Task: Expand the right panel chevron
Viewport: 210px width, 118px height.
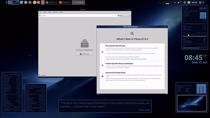Action: click(x=203, y=2)
